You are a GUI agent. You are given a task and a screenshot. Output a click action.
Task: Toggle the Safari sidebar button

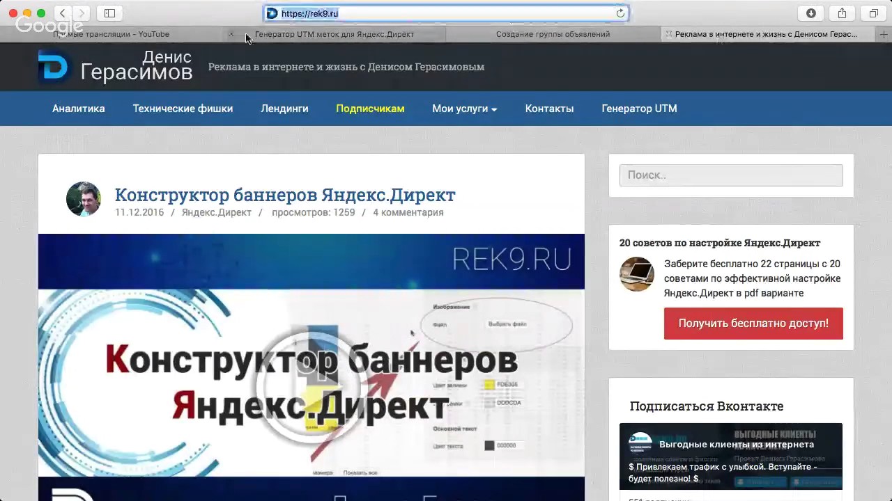tap(109, 13)
